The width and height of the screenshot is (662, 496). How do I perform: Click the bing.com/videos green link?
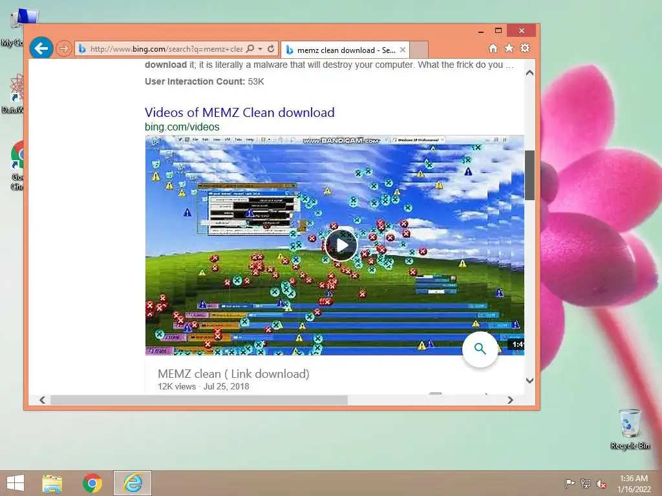pos(182,127)
